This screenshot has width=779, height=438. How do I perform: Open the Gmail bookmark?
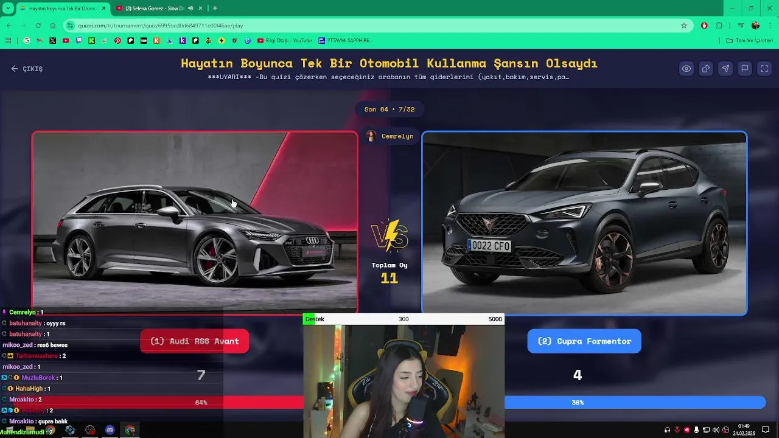pyautogui.click(x=40, y=41)
